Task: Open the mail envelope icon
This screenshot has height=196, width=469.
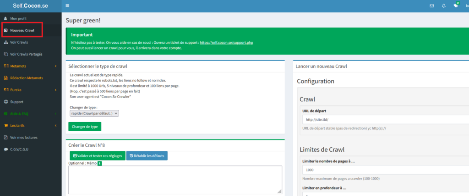Action: [431, 6]
